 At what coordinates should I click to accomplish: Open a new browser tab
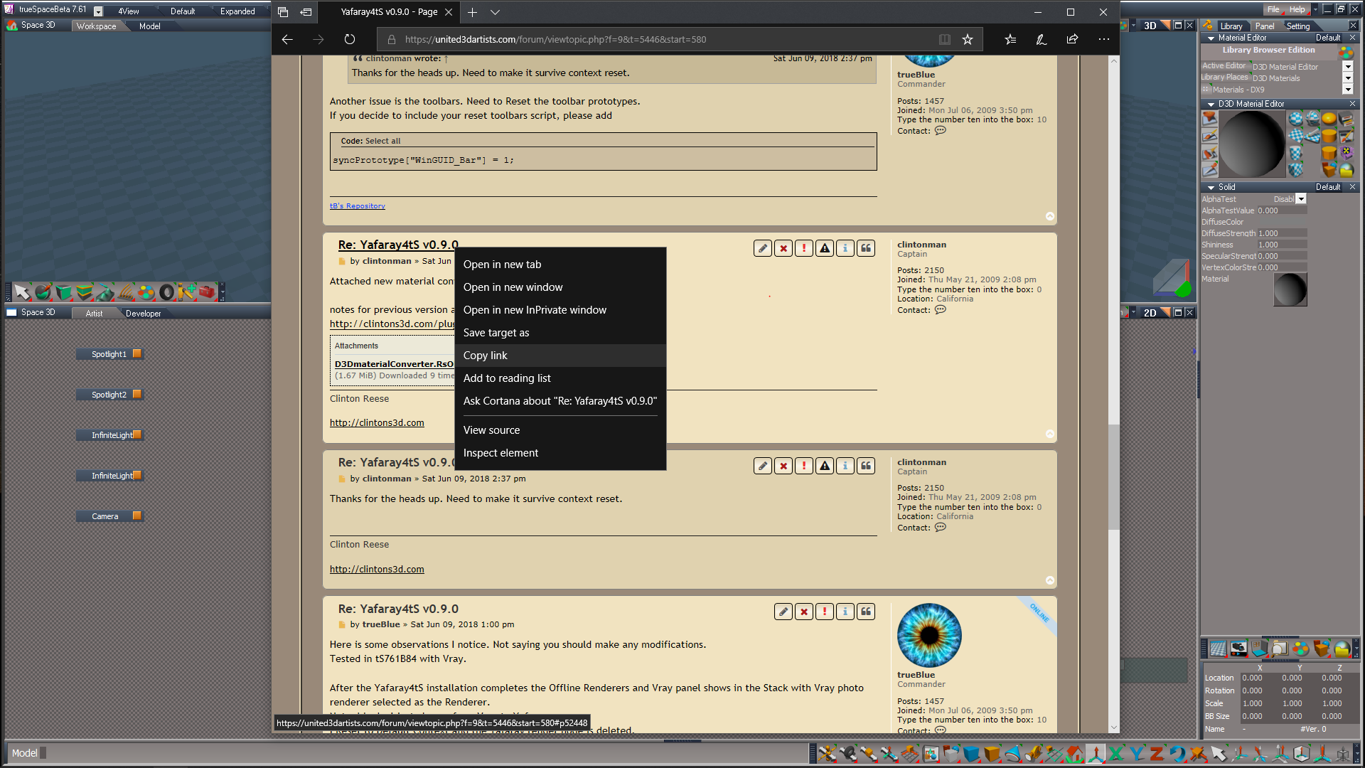tap(473, 12)
